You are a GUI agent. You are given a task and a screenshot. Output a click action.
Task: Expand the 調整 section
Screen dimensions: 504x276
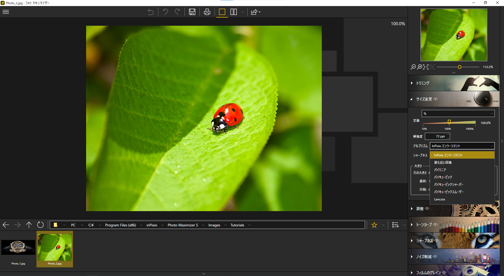tap(420, 209)
